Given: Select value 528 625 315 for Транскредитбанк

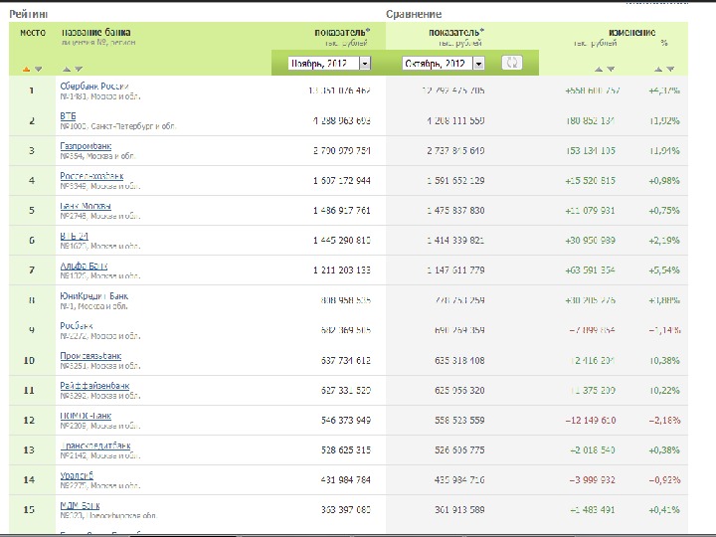Looking at the screenshot, I should 346,450.
